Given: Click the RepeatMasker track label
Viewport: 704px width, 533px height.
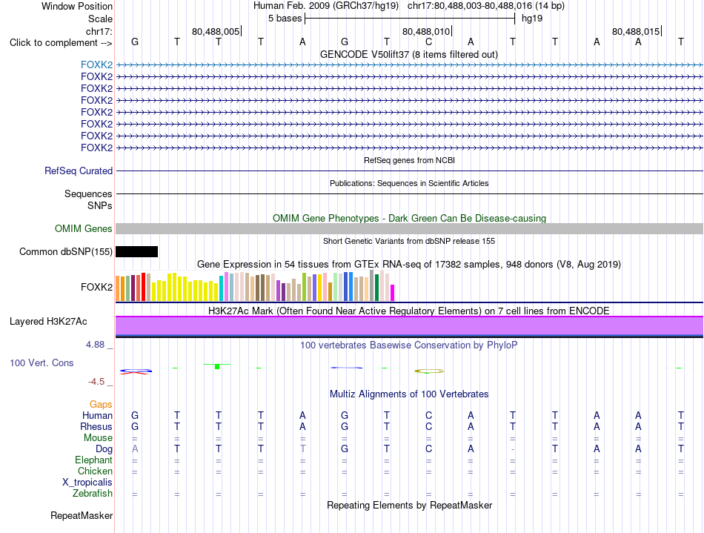Looking at the screenshot, I should pos(82,515).
